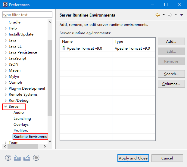The image size is (187, 167).
Task: Click the forward navigation arrow icon
Action: coord(170,15)
